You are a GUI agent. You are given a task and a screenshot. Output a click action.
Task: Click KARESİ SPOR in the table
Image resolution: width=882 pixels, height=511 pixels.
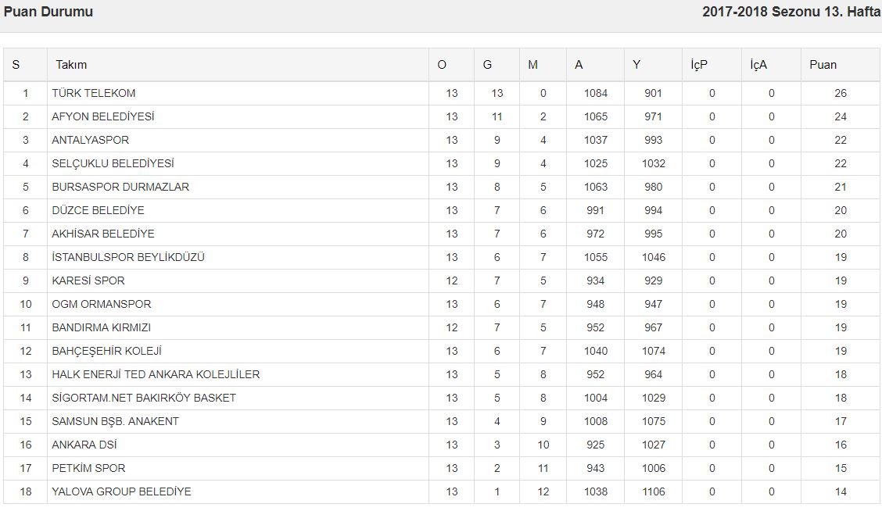click(88, 281)
